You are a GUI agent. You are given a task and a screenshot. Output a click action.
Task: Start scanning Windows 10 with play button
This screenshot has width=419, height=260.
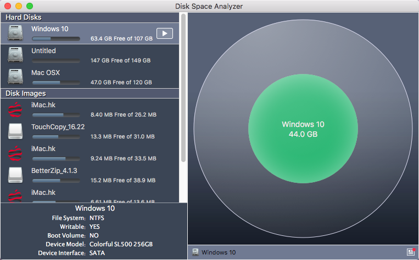click(164, 33)
